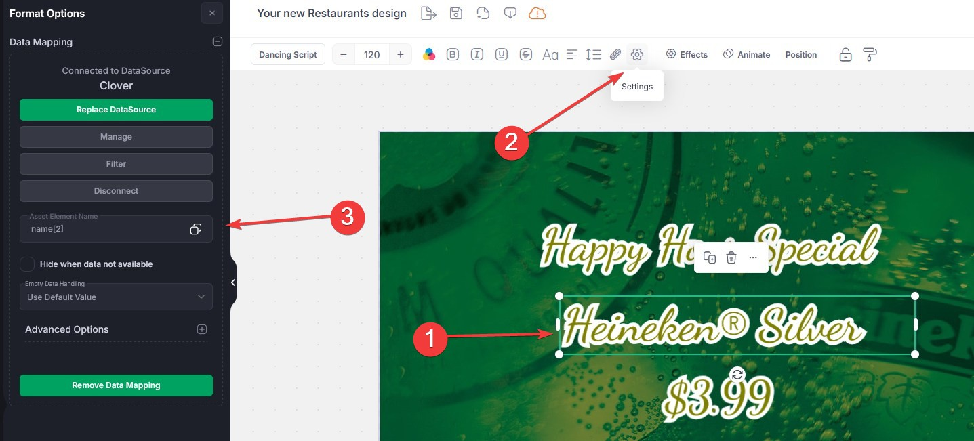Toggle bold formatting

coord(453,55)
